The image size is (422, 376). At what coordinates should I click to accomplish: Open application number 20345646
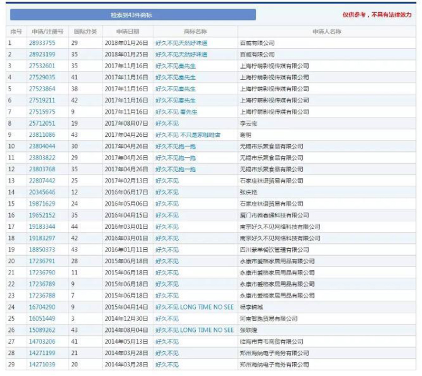[42, 192]
